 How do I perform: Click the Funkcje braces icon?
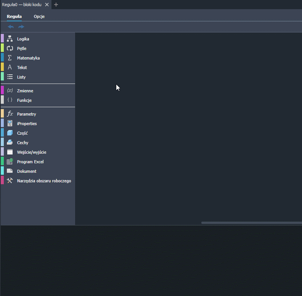[10, 100]
